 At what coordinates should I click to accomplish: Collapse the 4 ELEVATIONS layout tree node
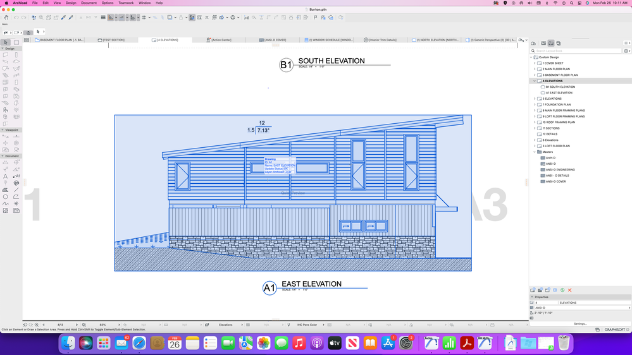[x=535, y=81]
